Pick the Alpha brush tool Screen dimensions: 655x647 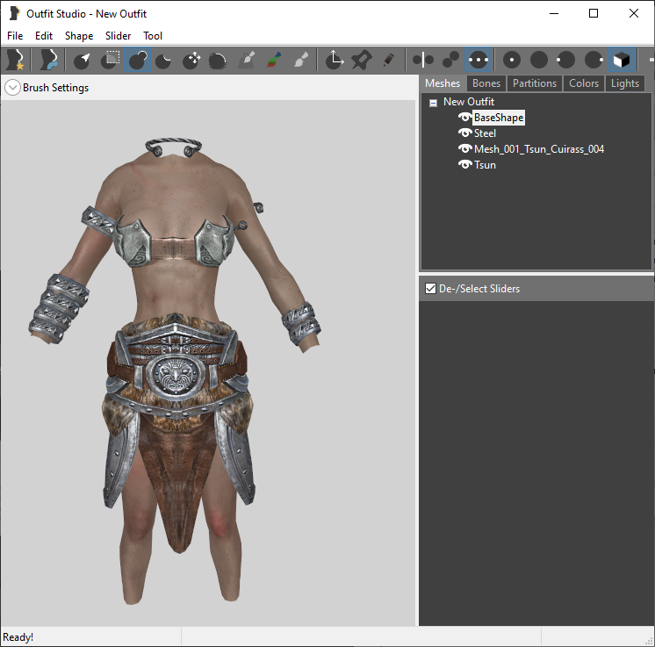(x=301, y=60)
